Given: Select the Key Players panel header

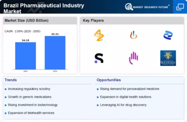Looking at the screenshot, I should [93, 20].
